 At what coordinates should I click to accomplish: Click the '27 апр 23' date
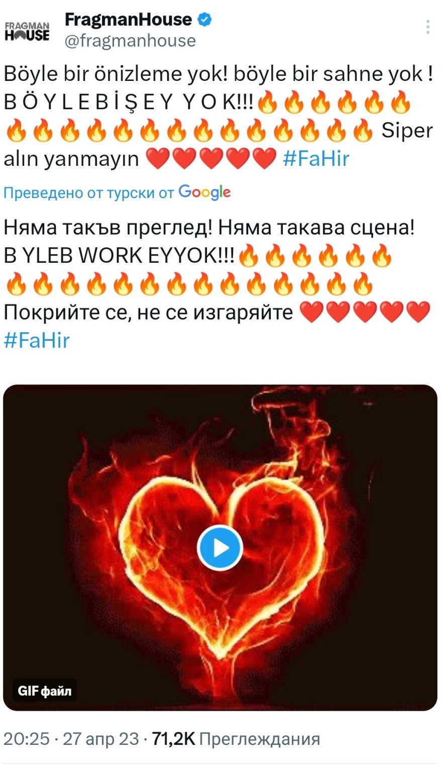100,738
